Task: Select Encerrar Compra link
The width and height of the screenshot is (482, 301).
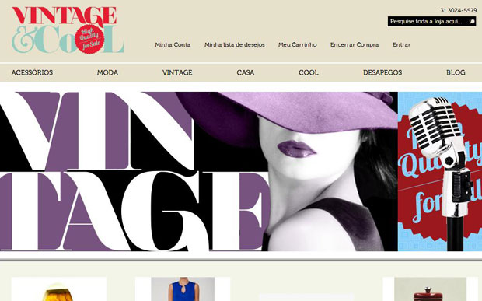Action: point(355,44)
